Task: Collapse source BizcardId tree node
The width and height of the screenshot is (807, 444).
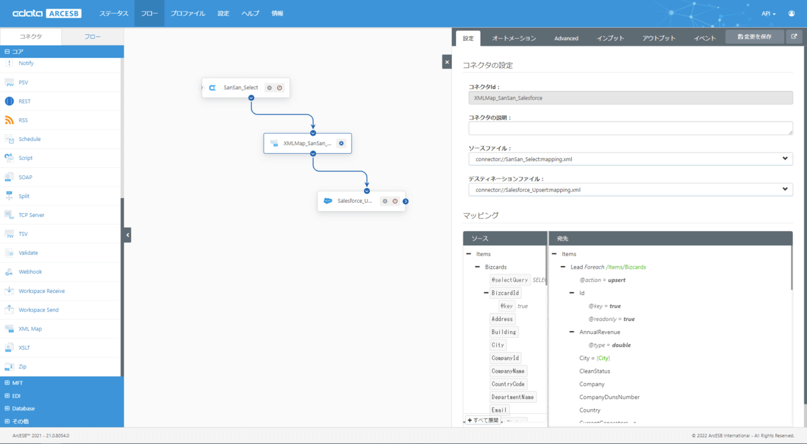Action: coord(486,293)
